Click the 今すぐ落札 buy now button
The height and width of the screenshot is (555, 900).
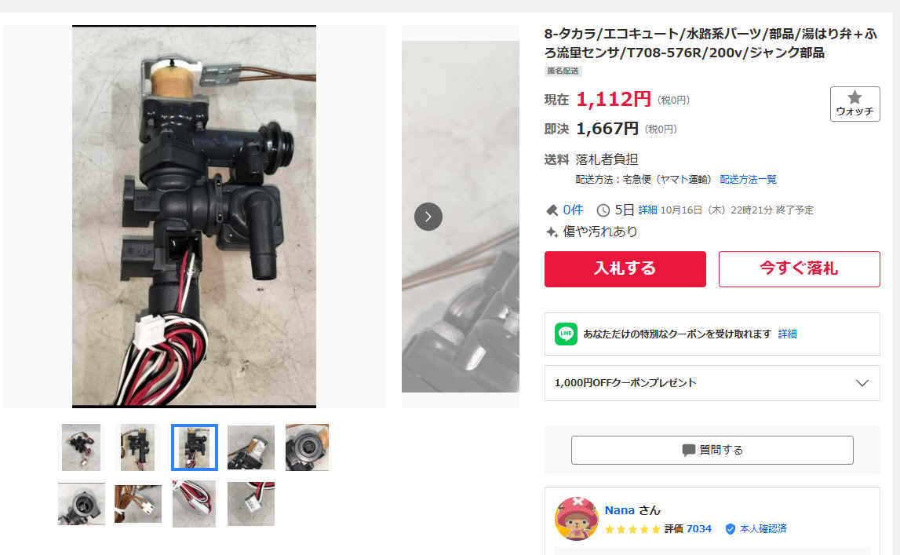(799, 268)
